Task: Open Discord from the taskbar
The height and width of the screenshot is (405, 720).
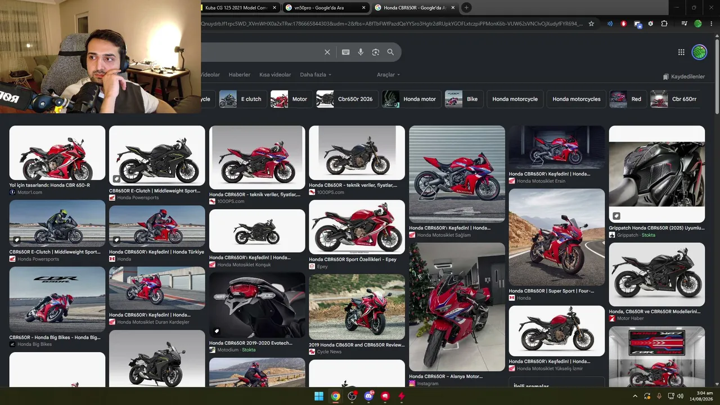Action: coord(368,396)
